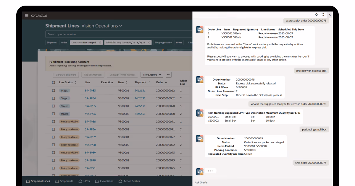Check the row for shipment line 3948987

54,137
